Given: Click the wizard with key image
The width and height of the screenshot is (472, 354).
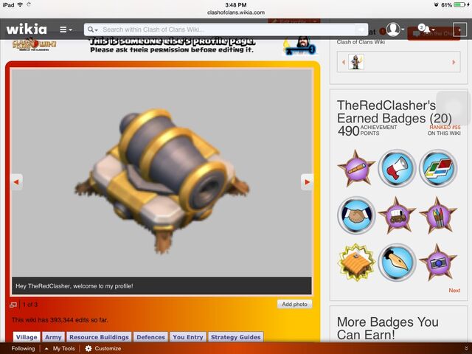Looking at the screenshot, I should pos(300,46).
